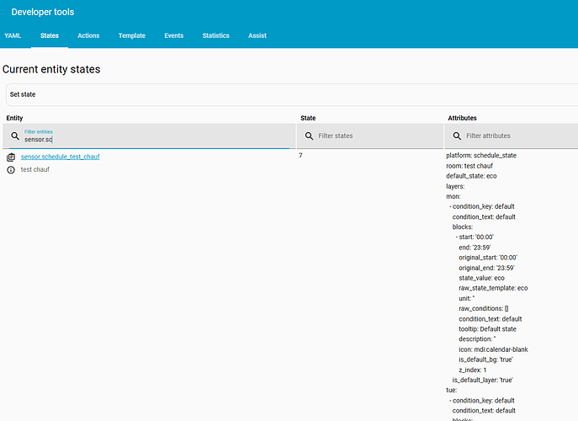Click the State column header
578x421 pixels.
pos(308,118)
